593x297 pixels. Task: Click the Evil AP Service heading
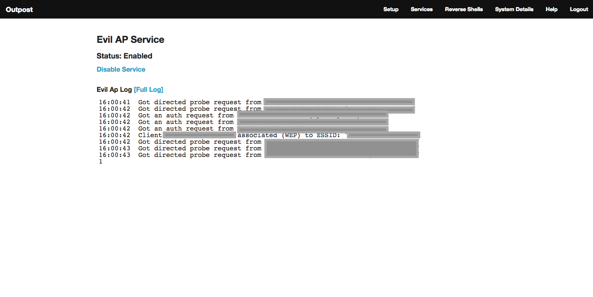[x=130, y=40]
